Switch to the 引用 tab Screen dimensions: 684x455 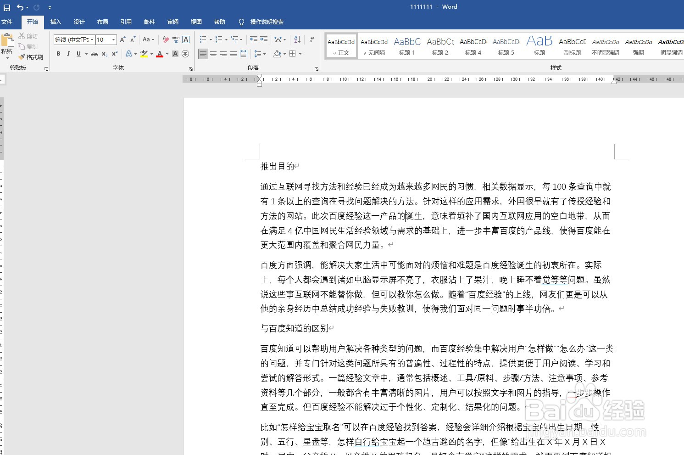point(126,22)
